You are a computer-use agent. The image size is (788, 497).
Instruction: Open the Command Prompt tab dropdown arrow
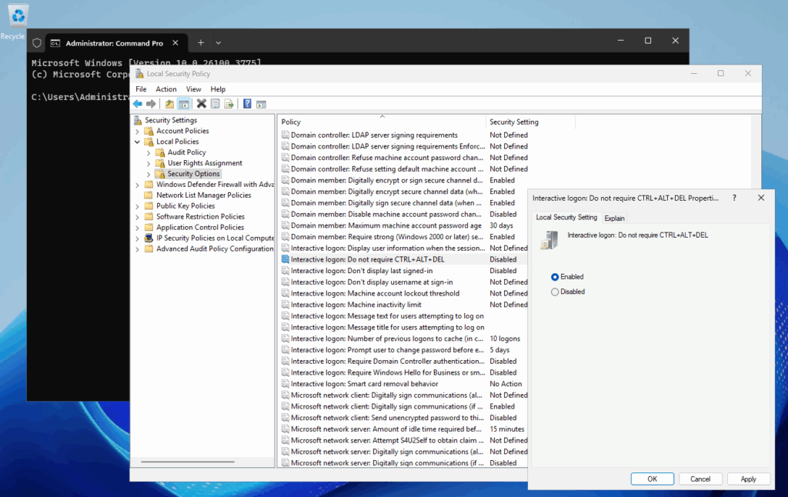pos(219,43)
